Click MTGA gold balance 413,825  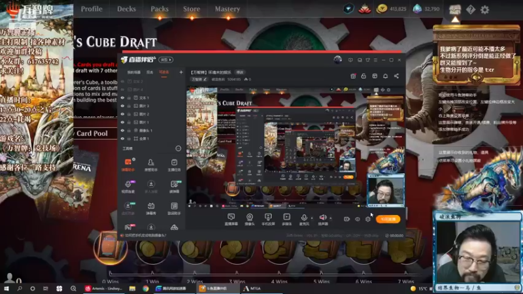[391, 9]
